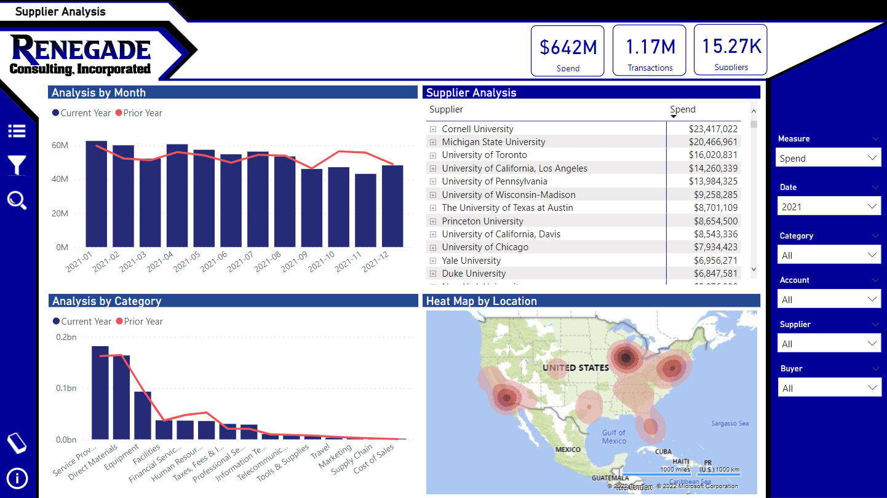Click Michigan State spend value $20,466,961
This screenshot has width=887, height=498.
(713, 142)
